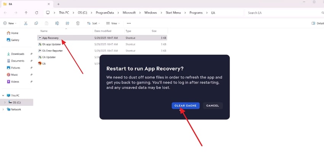Open the New dropdown menu
324x166 pixels.
(10, 23)
